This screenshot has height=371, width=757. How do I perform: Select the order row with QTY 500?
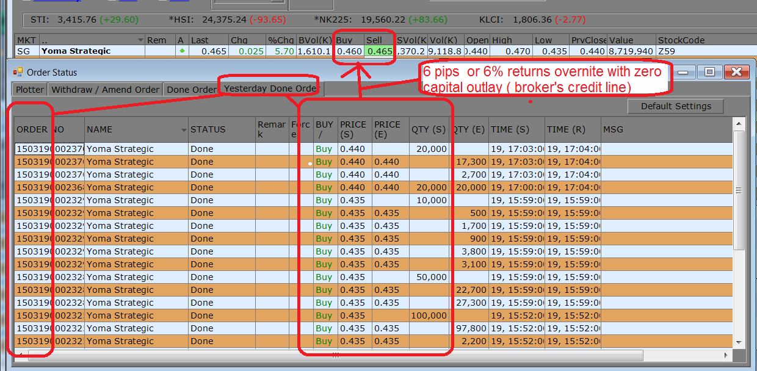373,213
